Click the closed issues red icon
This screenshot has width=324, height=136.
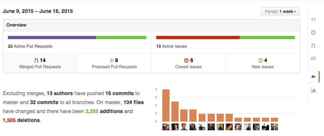pos(186,61)
